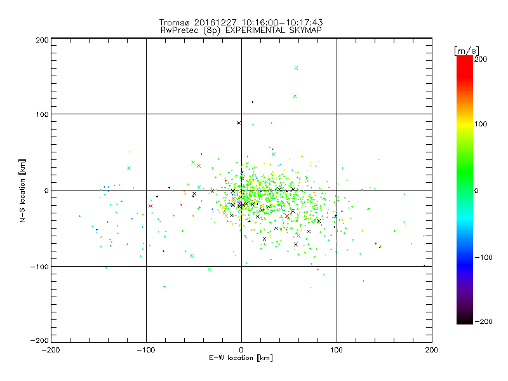Click the x-axis tick label '200'
This screenshot has width=508, height=381.
432,351
